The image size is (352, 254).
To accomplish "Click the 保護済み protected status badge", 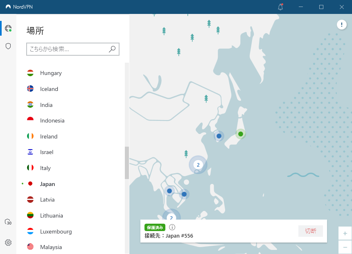I will 155,227.
